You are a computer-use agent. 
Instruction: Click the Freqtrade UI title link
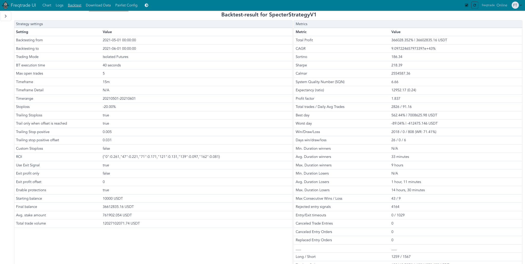(x=23, y=5)
